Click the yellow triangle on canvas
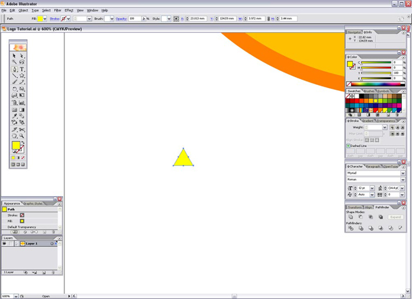 click(x=183, y=159)
